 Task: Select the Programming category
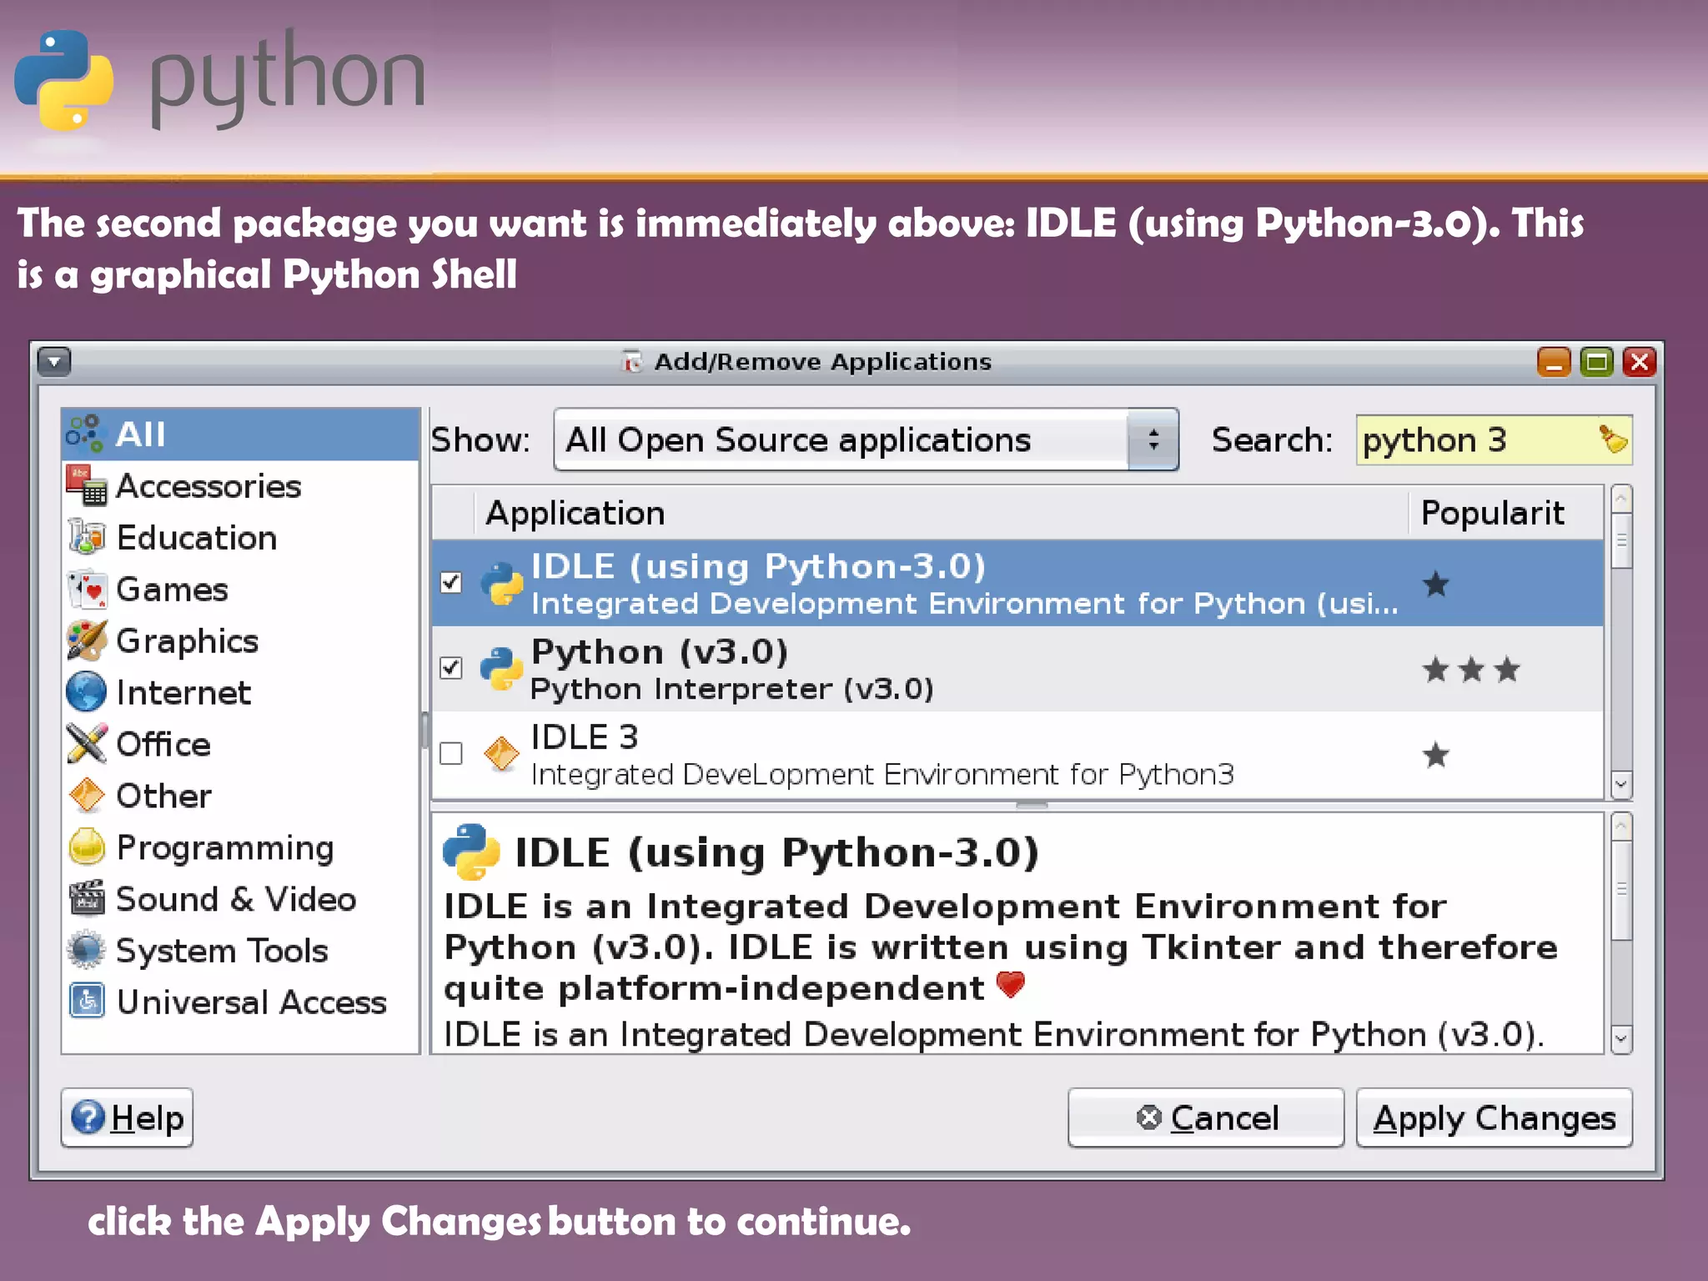(x=240, y=846)
